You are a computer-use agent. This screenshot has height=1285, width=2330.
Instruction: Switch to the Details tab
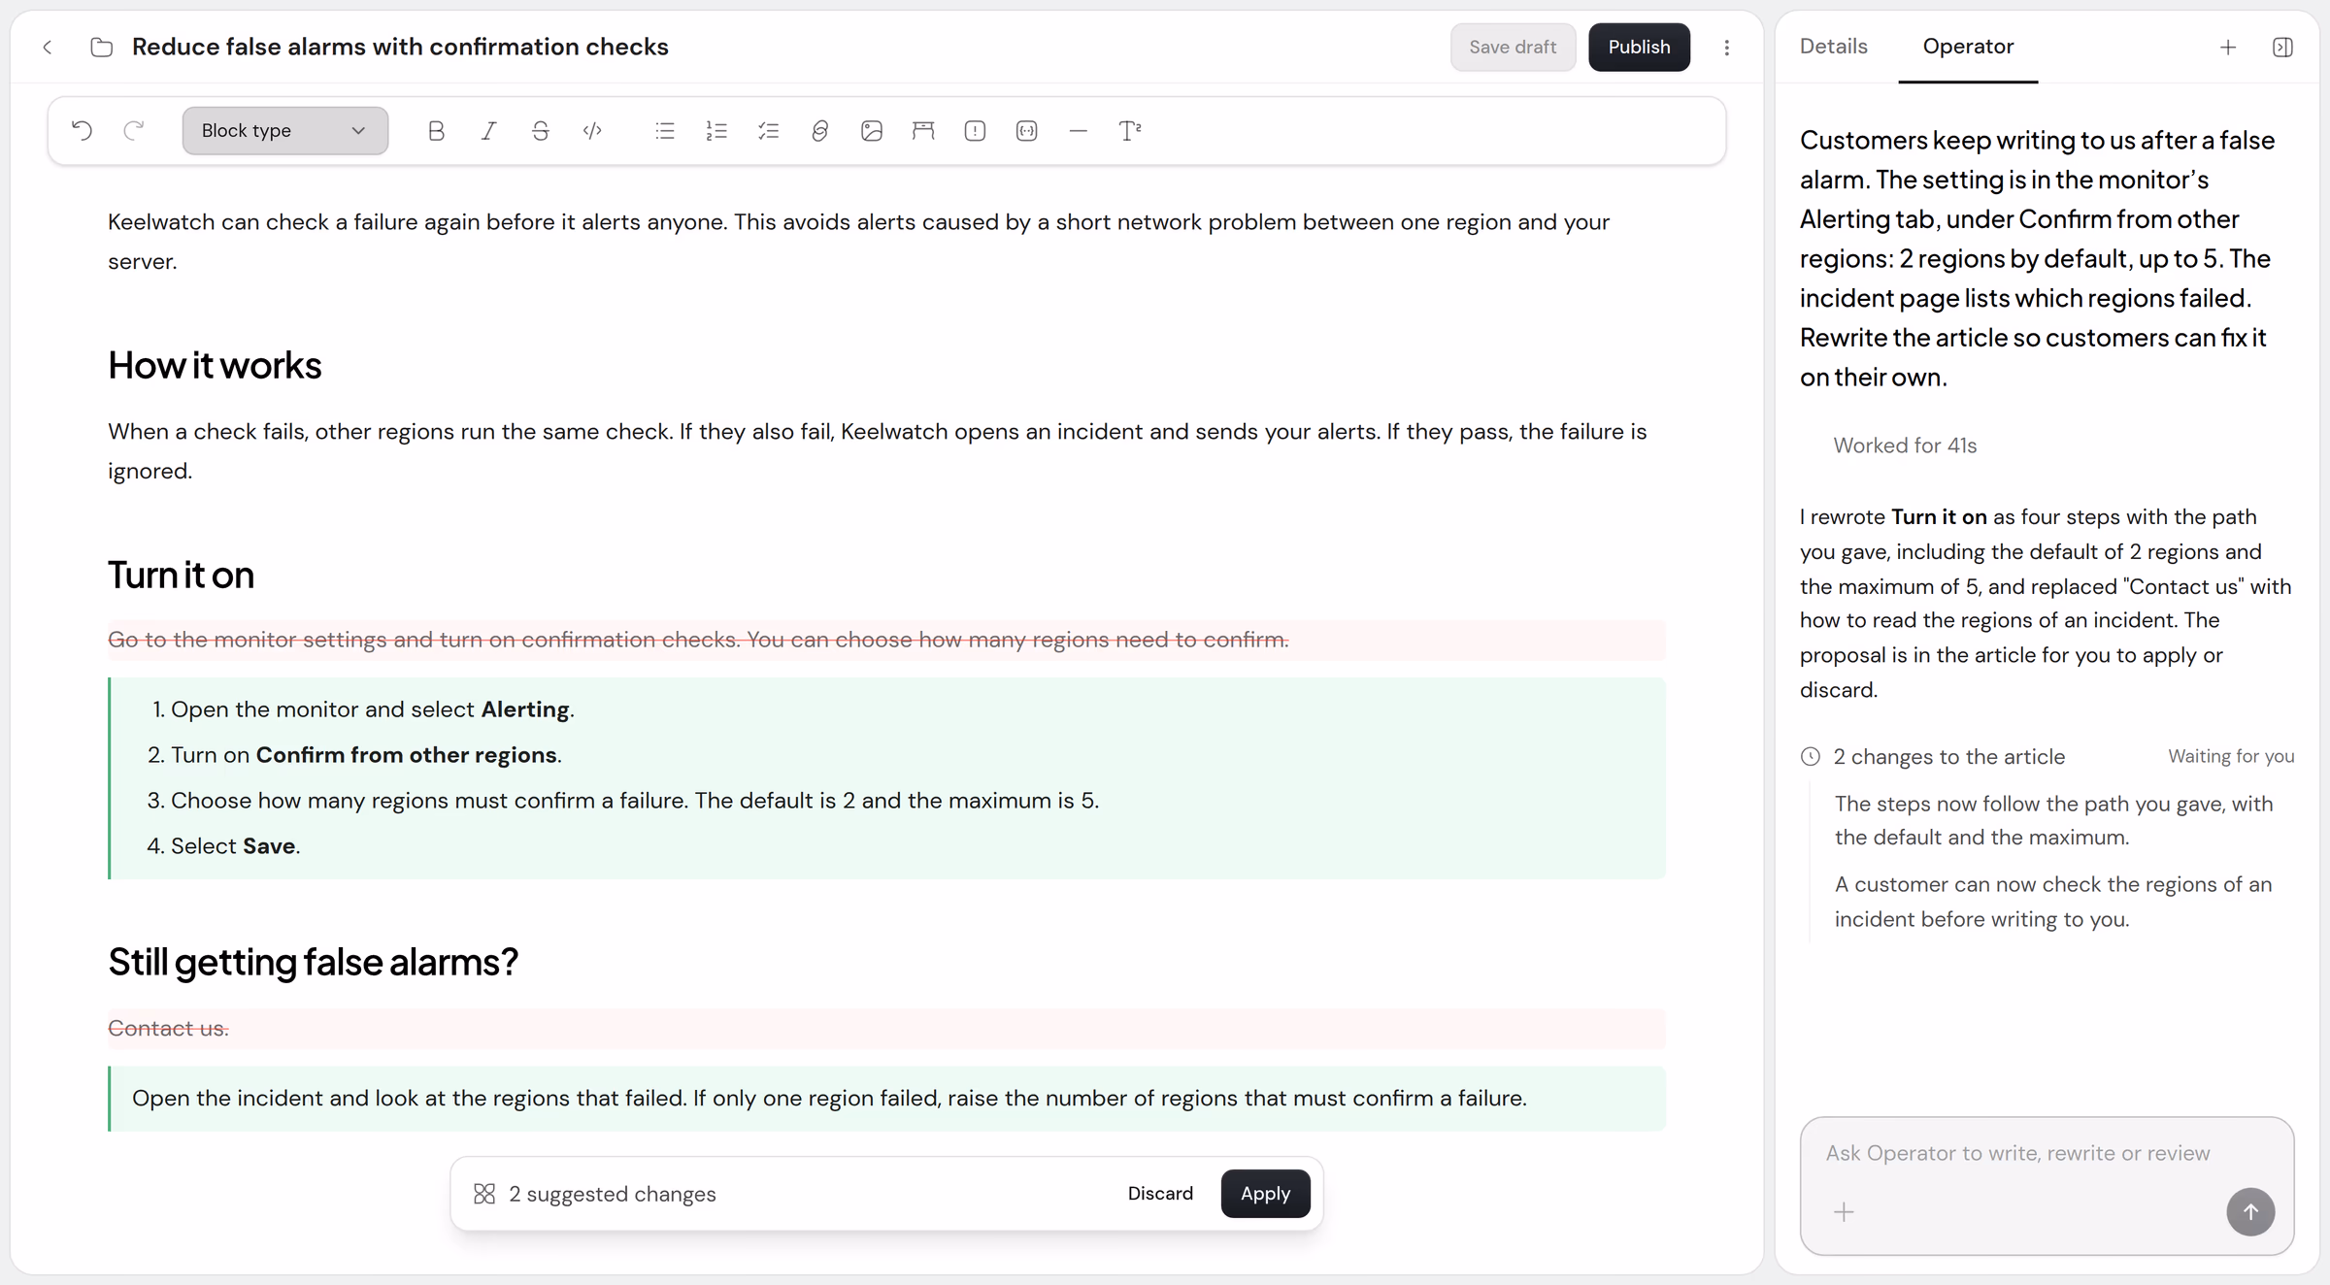[1833, 46]
